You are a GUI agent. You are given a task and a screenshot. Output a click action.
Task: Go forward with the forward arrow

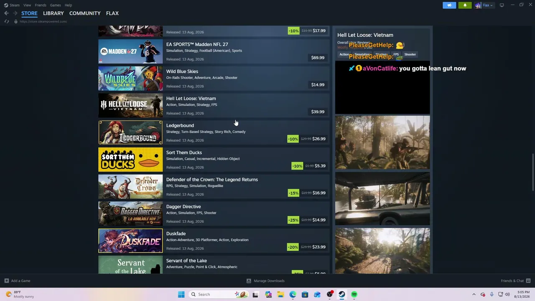click(15, 13)
